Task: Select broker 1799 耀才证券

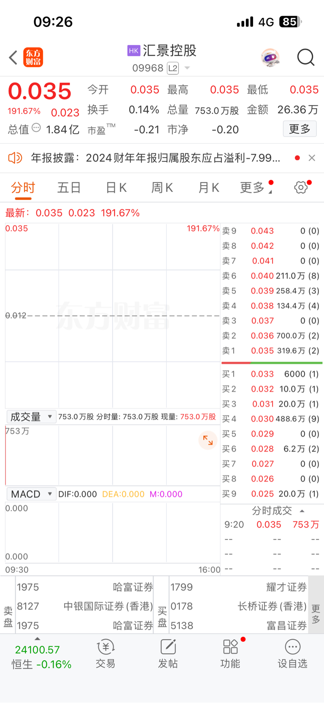Action: (238, 587)
